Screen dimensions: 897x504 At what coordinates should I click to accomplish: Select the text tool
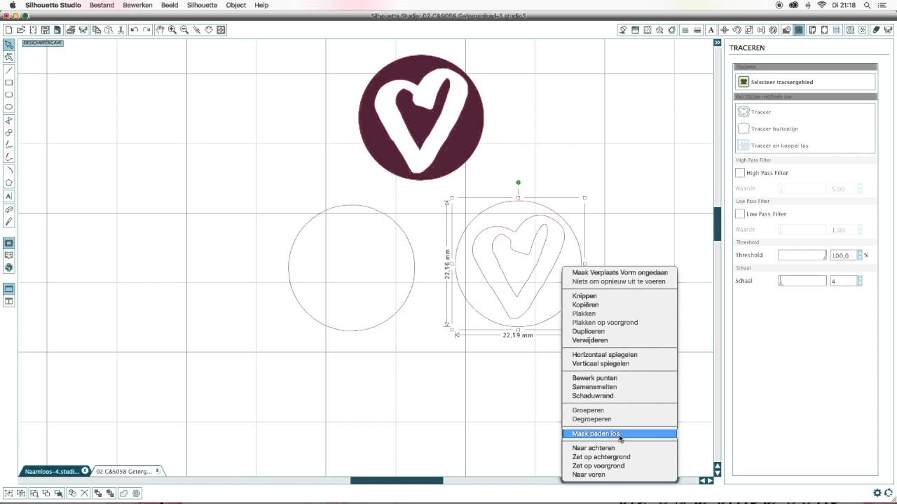[x=9, y=196]
